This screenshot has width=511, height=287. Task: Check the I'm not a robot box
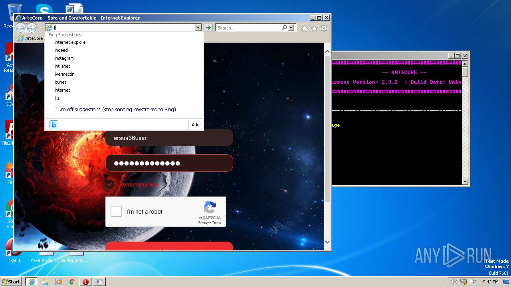116,211
